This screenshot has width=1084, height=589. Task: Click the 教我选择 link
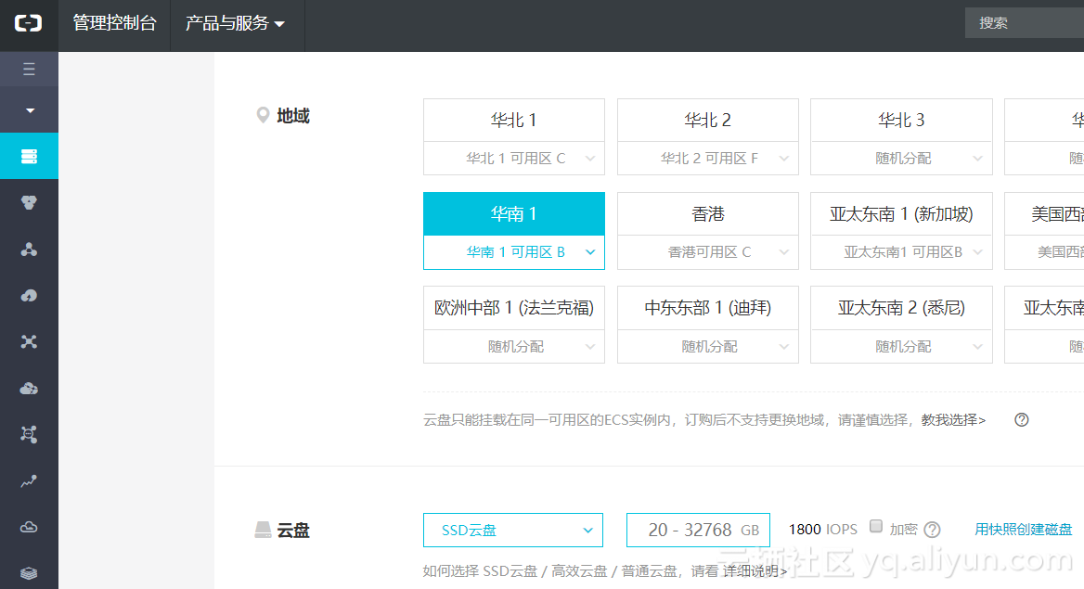coord(953,419)
